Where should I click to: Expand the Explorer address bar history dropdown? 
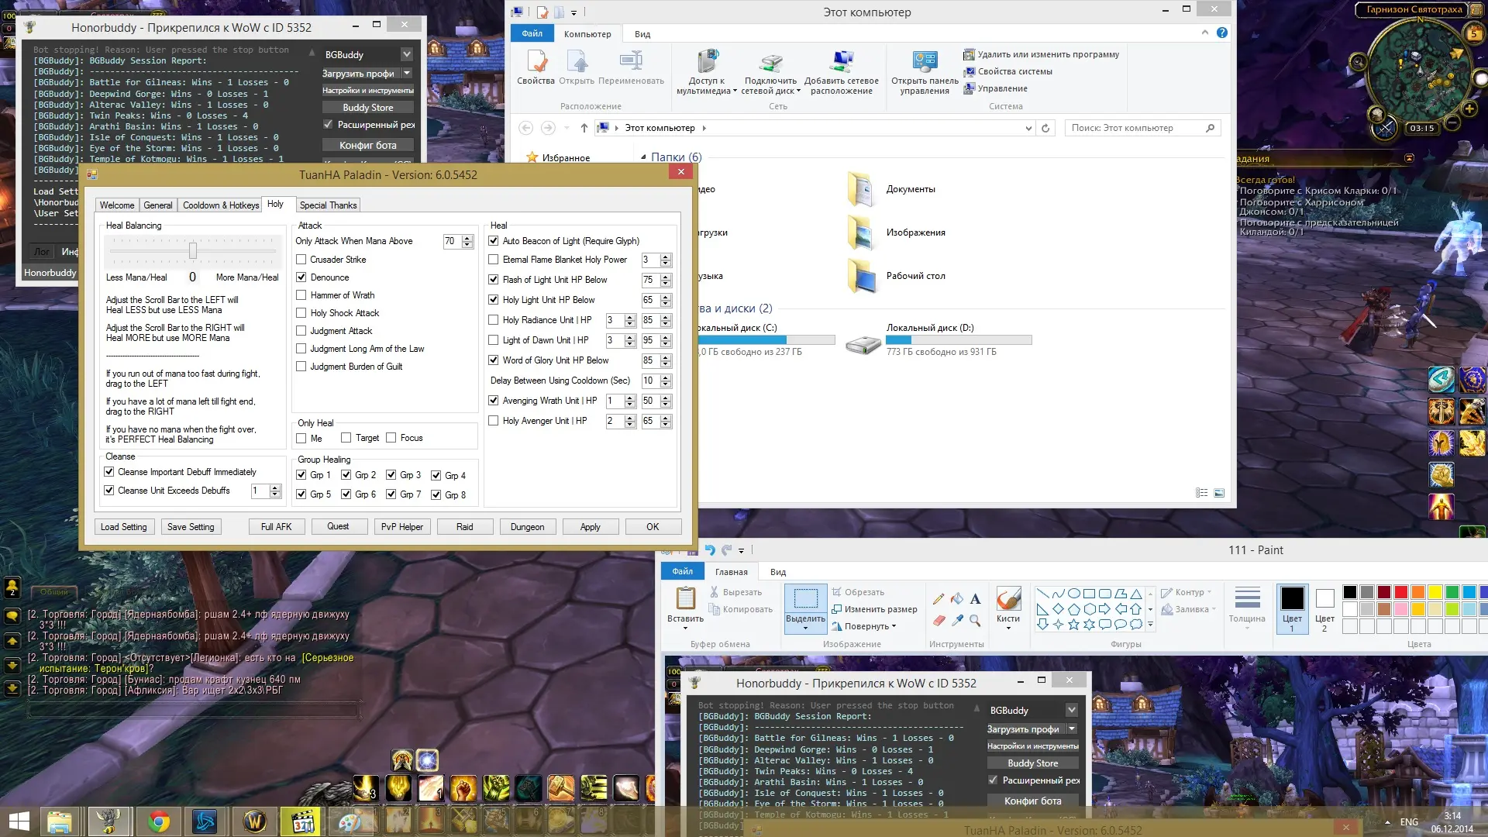tap(1028, 128)
